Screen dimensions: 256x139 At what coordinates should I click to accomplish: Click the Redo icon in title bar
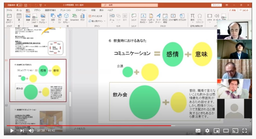click(x=36, y=5)
